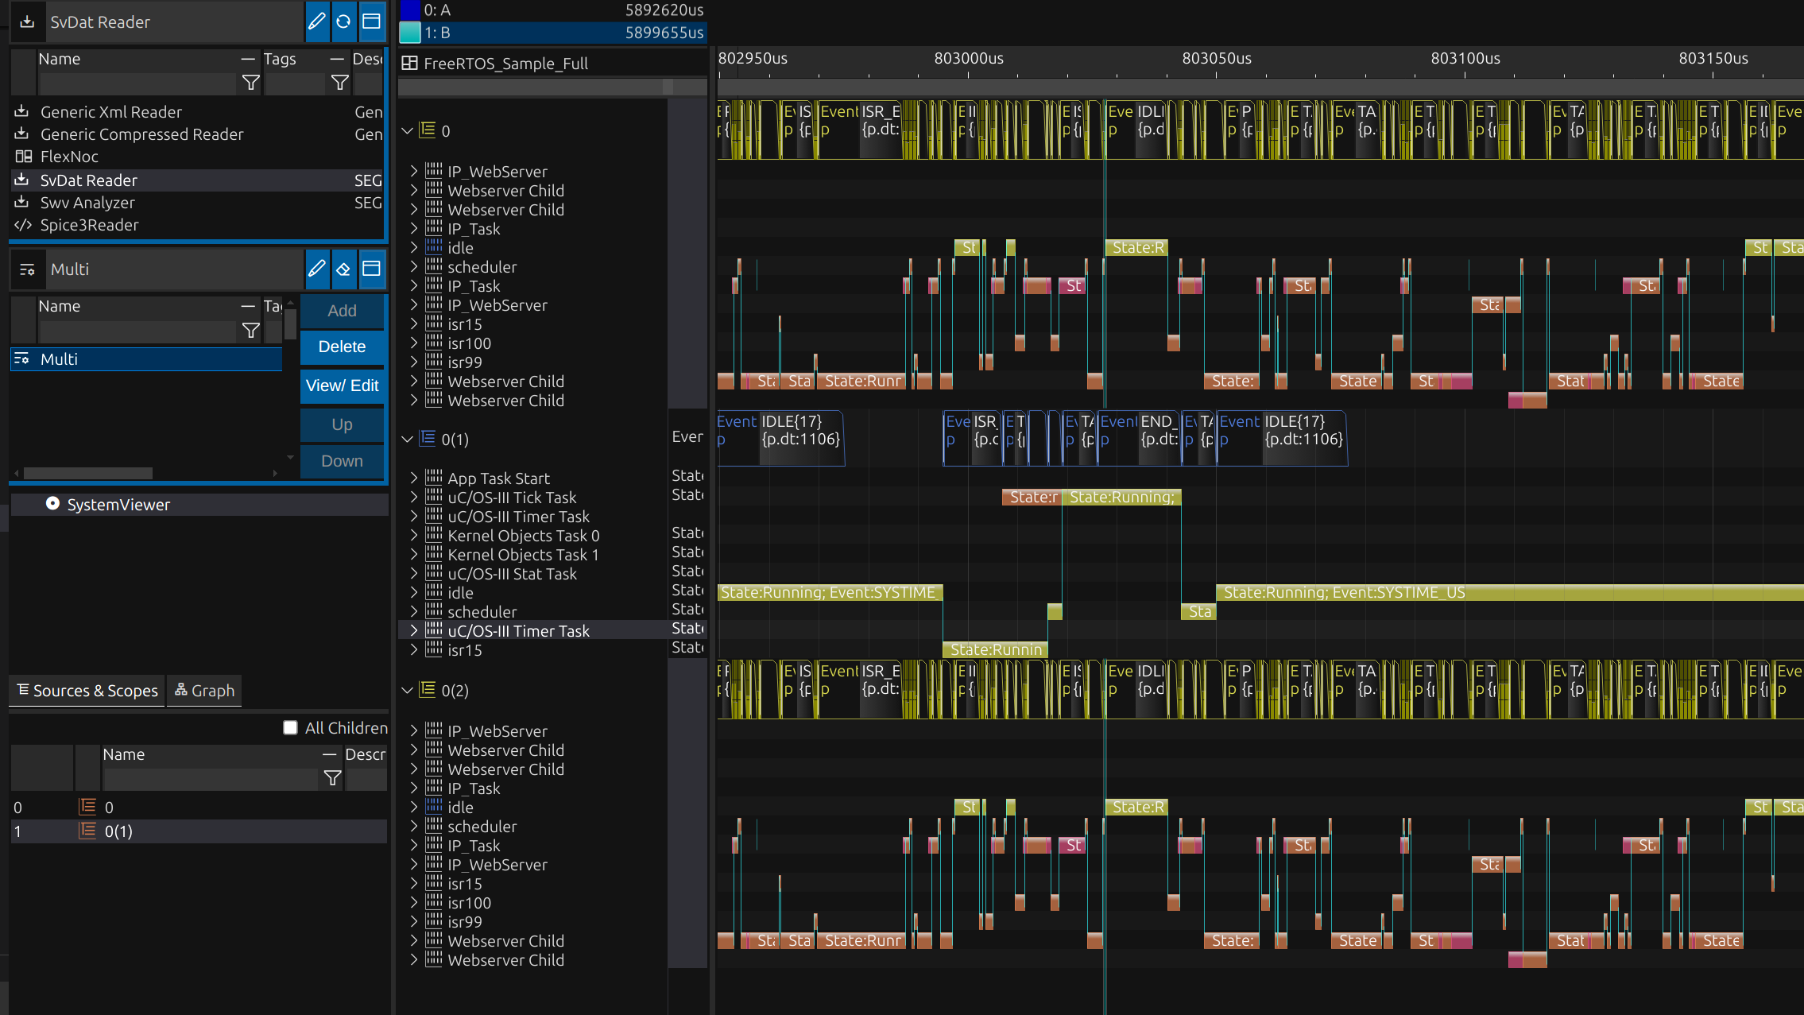Click the FreeRTOS_Sample_Full grid icon
The image size is (1804, 1015).
[409, 64]
